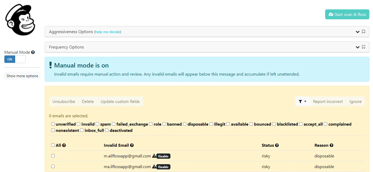
Task: Check the inbox_full filter checkbox
Action: point(82,130)
